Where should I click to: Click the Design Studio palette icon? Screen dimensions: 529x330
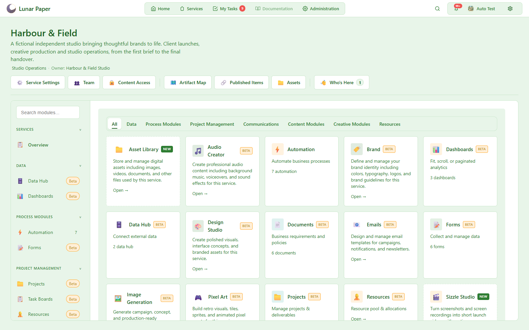pos(198,226)
